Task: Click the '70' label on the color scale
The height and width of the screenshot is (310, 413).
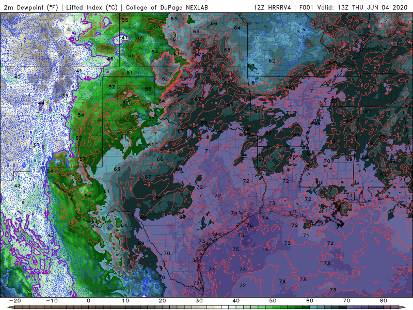Action: click(x=346, y=301)
